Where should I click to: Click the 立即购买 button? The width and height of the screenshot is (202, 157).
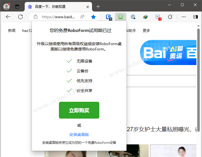click(79, 110)
